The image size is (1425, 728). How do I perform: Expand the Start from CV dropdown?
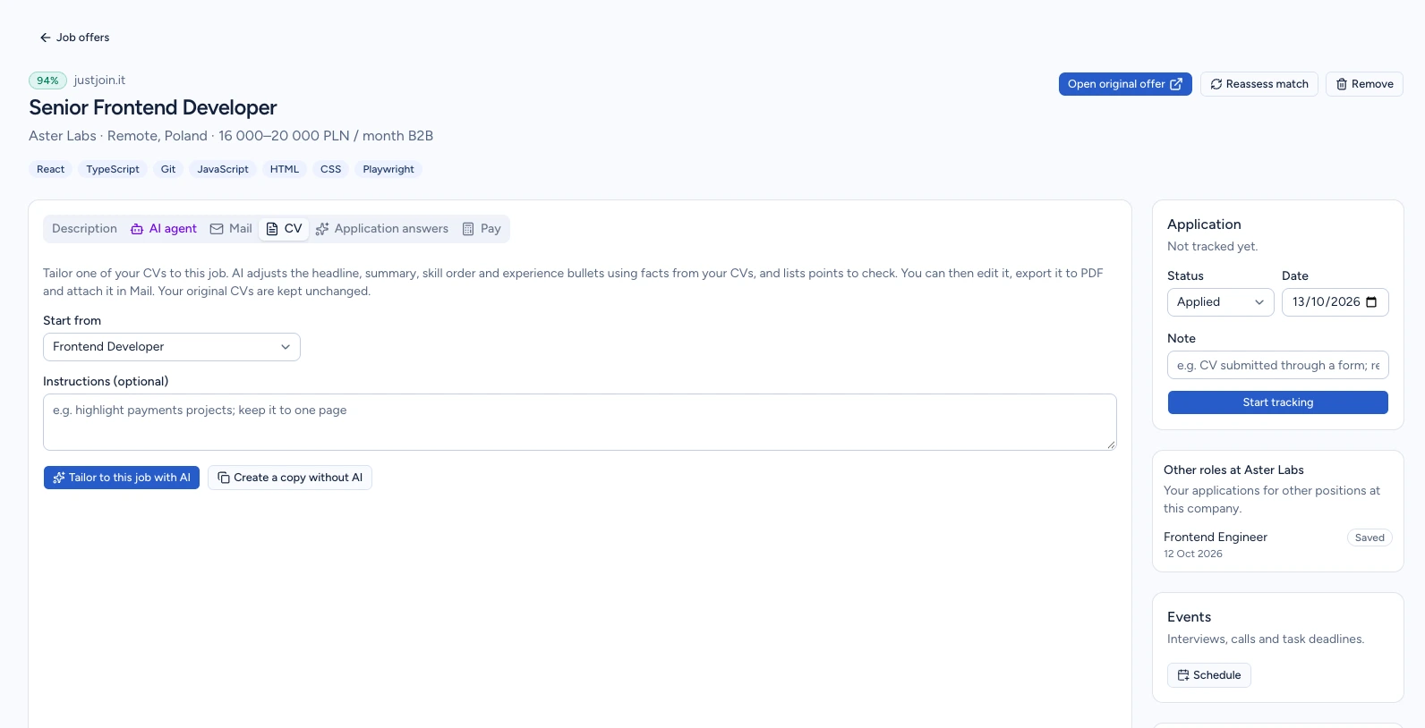(172, 347)
